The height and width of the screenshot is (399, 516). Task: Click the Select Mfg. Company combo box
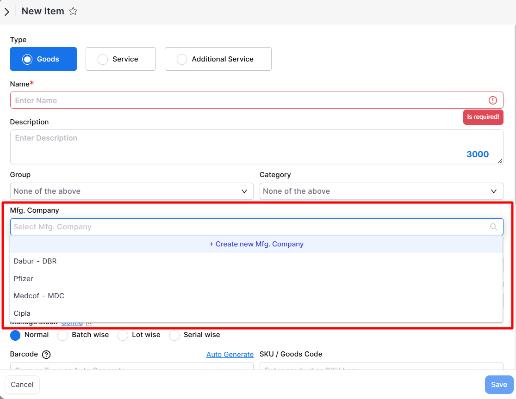click(250, 227)
